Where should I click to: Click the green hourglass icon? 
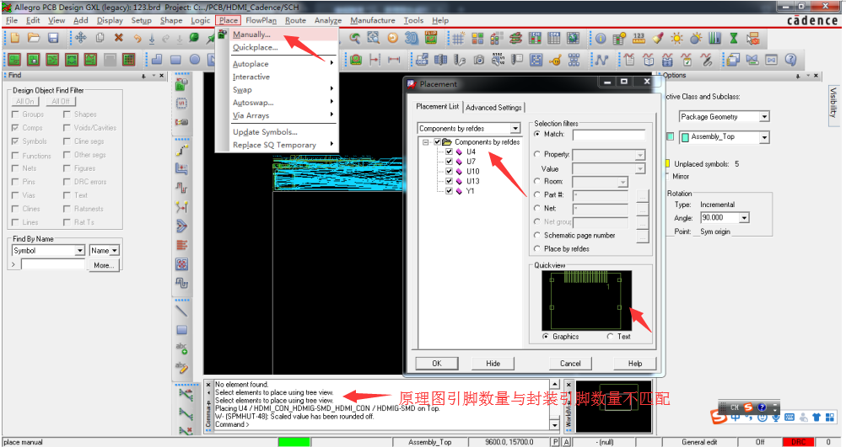[x=734, y=38]
